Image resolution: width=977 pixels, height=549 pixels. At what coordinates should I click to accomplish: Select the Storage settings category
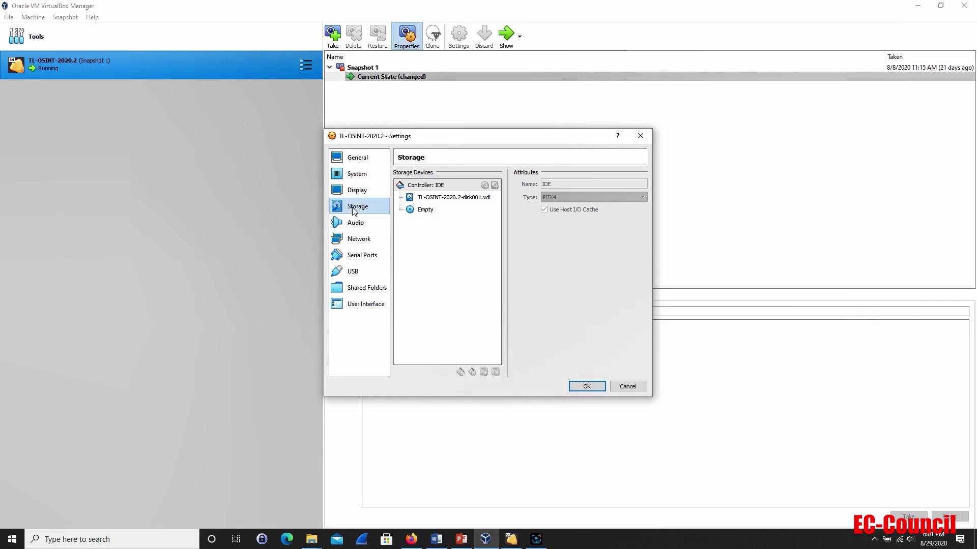pyautogui.click(x=359, y=206)
